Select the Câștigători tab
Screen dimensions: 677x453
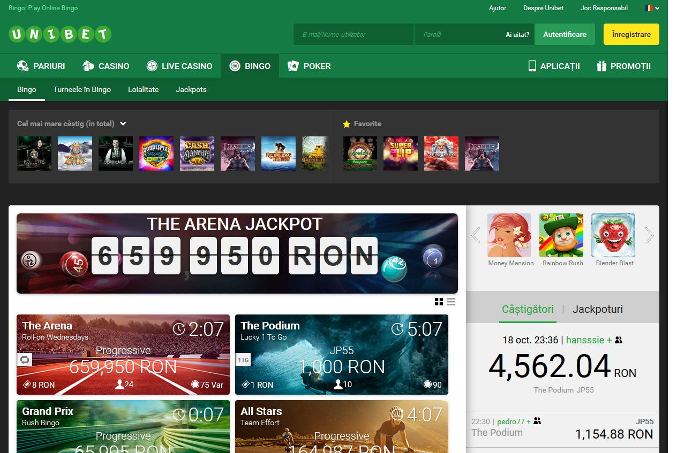[x=528, y=309]
